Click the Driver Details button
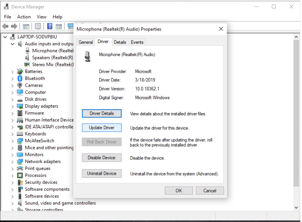The image size is (302, 222). coord(102,113)
